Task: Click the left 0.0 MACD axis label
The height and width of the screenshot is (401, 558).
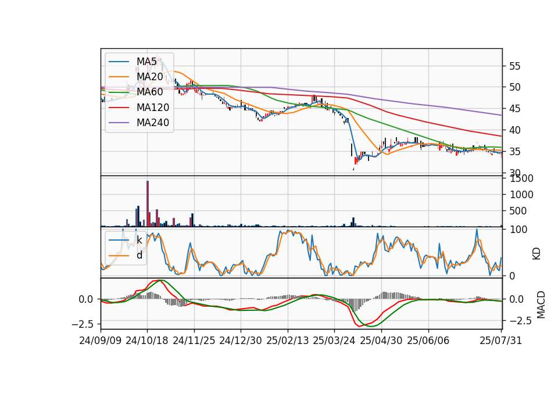Action: [86, 299]
